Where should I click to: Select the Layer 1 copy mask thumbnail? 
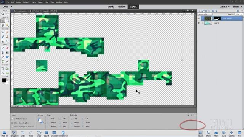[x=217, y=19]
